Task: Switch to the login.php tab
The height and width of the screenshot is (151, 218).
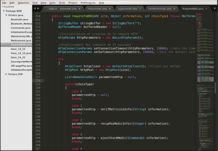Action: (53, 9)
